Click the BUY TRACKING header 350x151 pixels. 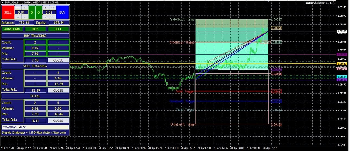tap(35, 36)
